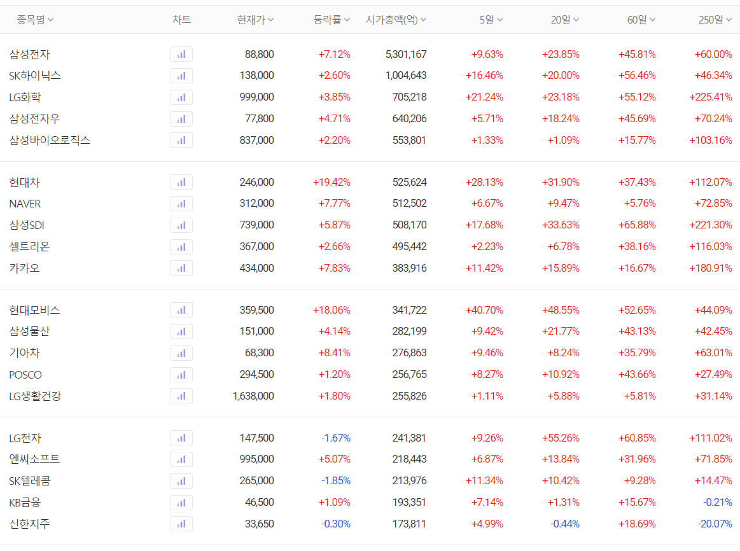Sort by 현재가 column header
Viewport: 740px width, 551px height.
tap(255, 19)
